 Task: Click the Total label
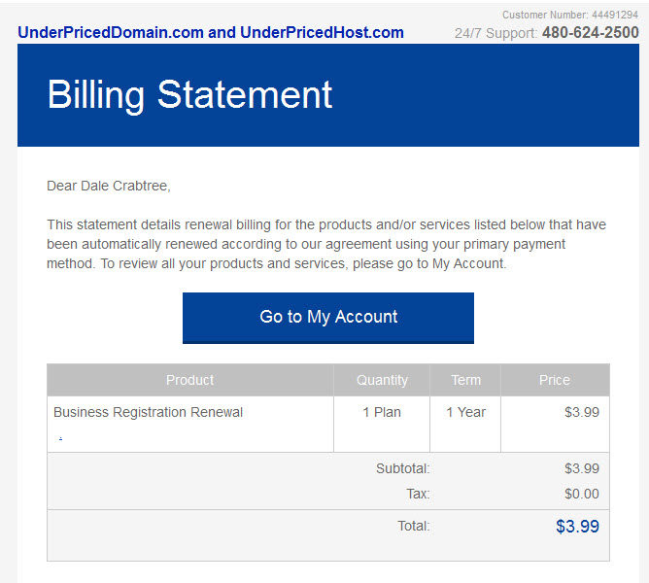[414, 526]
